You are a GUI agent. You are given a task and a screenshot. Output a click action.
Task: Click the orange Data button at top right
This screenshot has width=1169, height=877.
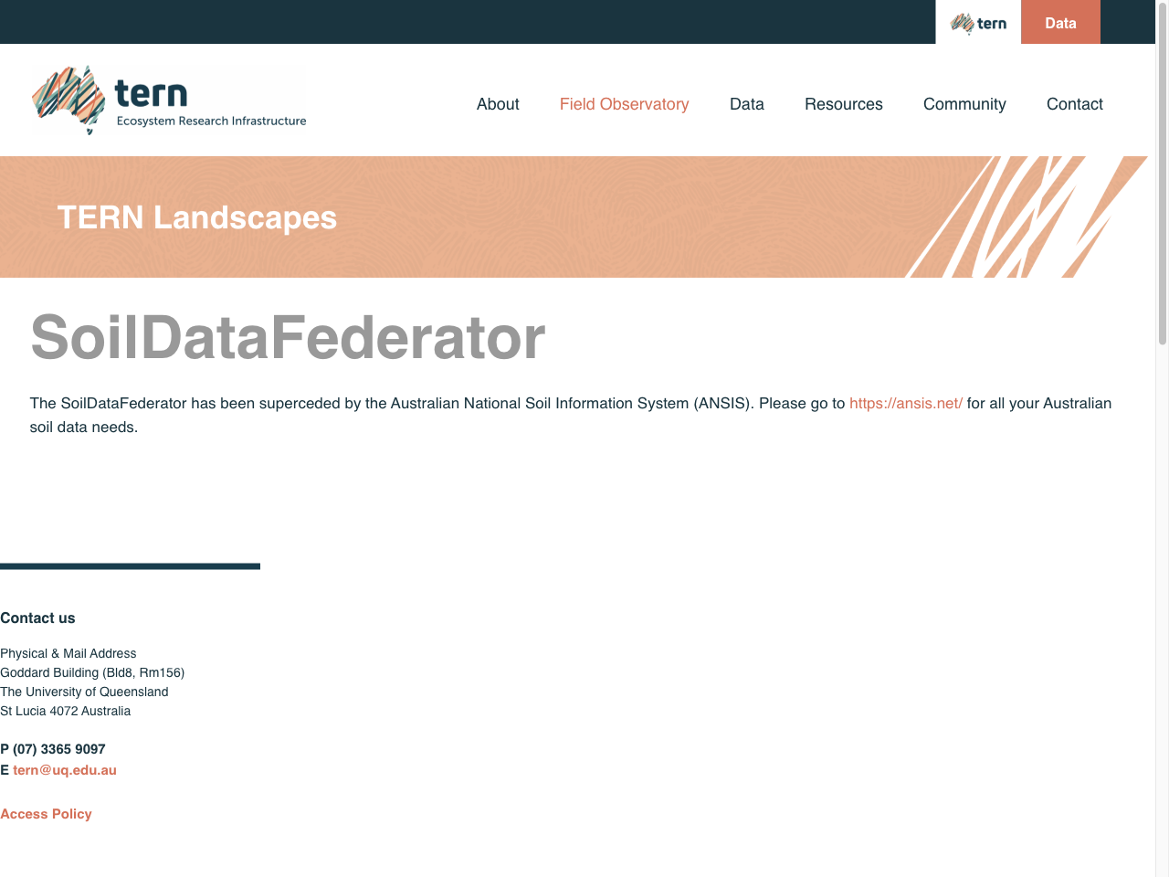pyautogui.click(x=1060, y=22)
